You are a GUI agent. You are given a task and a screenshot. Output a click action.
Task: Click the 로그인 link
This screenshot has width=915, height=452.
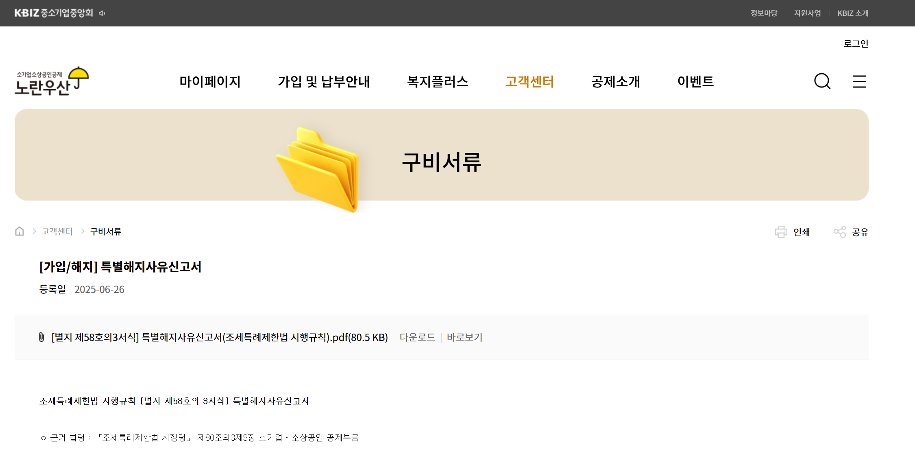pyautogui.click(x=856, y=44)
